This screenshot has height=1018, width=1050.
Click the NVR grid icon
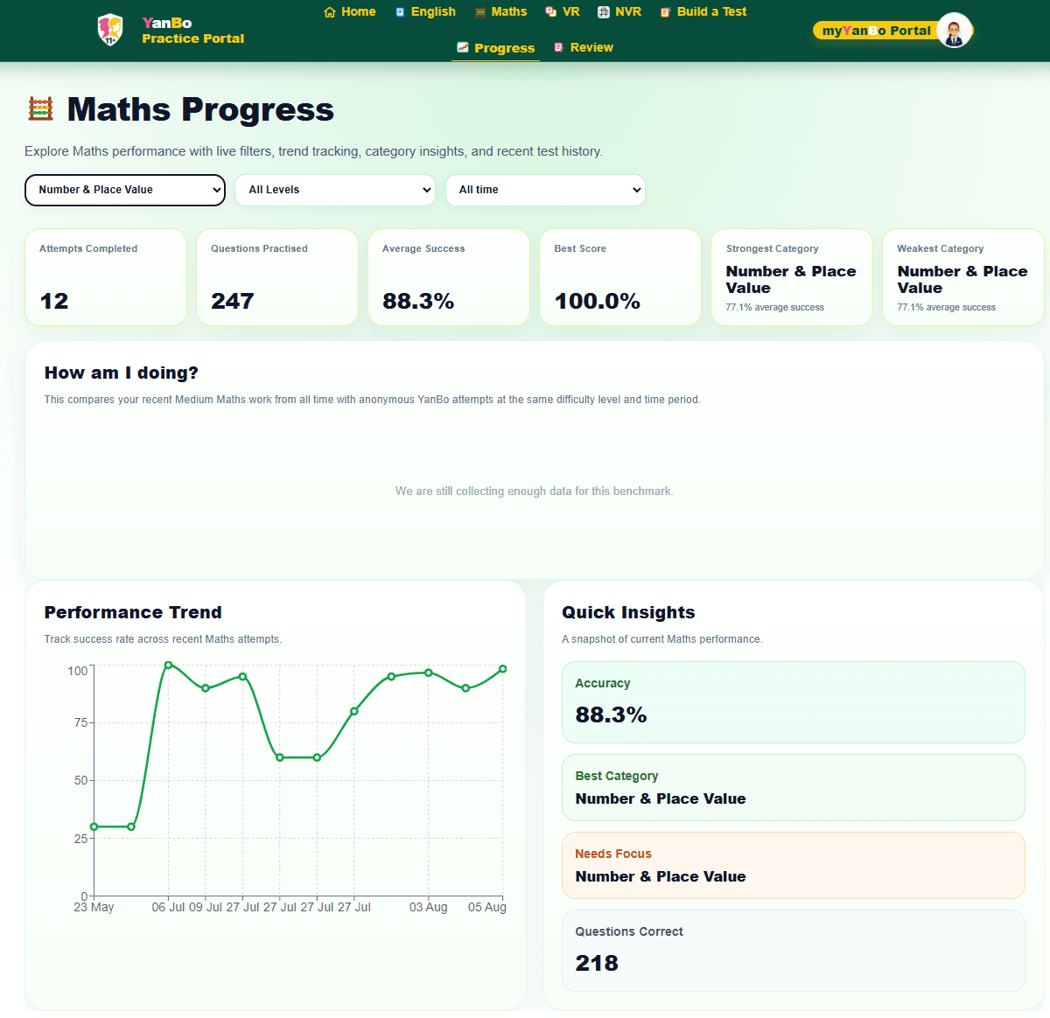(x=604, y=12)
